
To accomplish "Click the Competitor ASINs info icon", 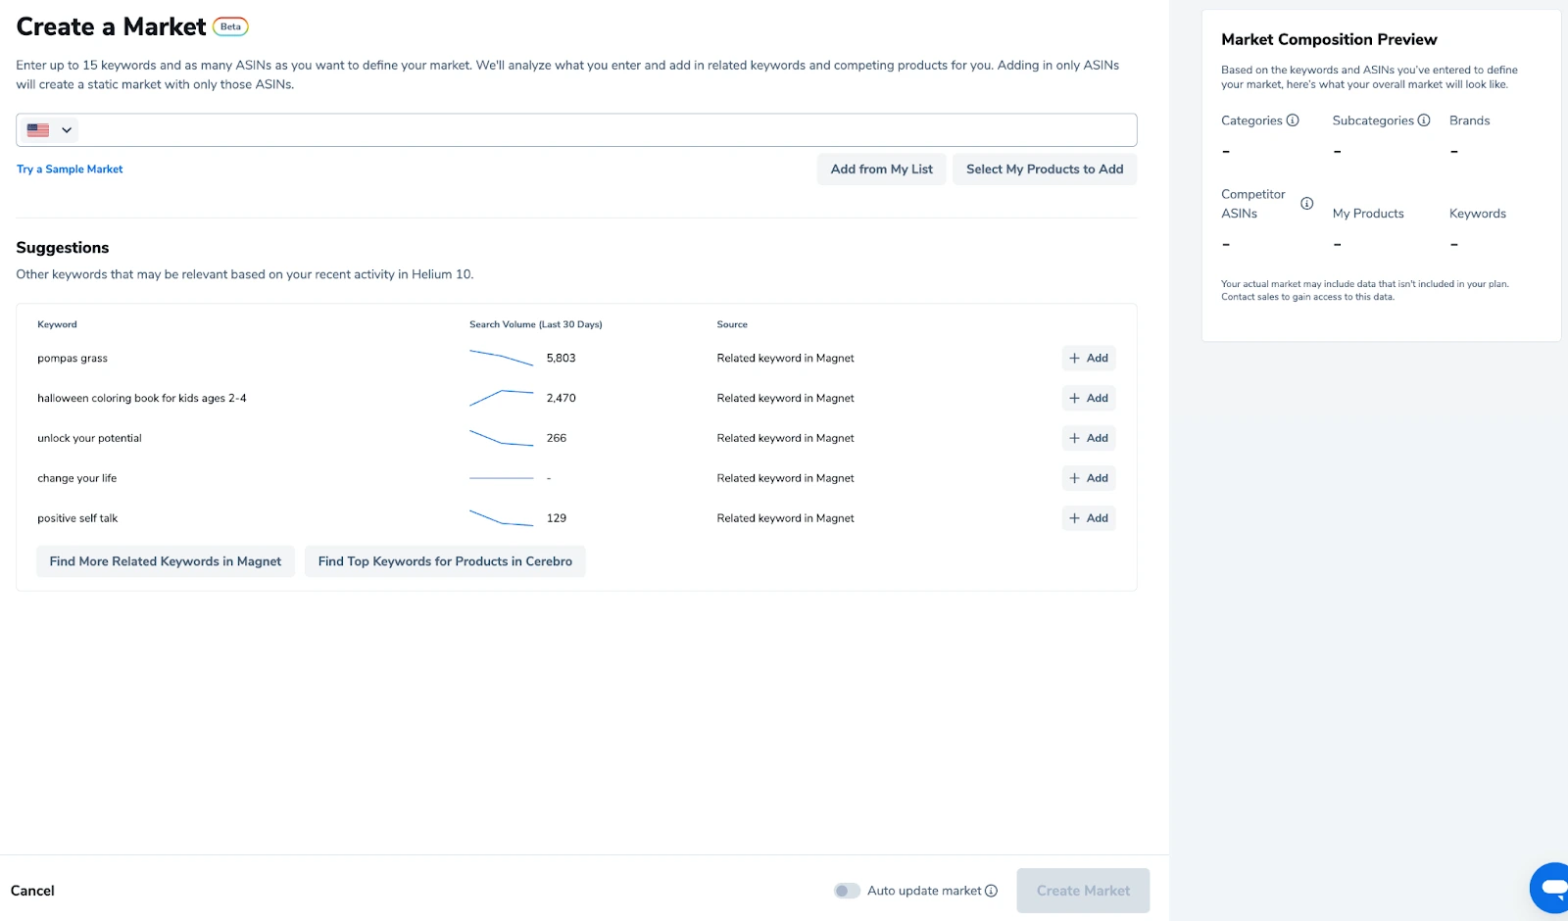I will pos(1306,204).
